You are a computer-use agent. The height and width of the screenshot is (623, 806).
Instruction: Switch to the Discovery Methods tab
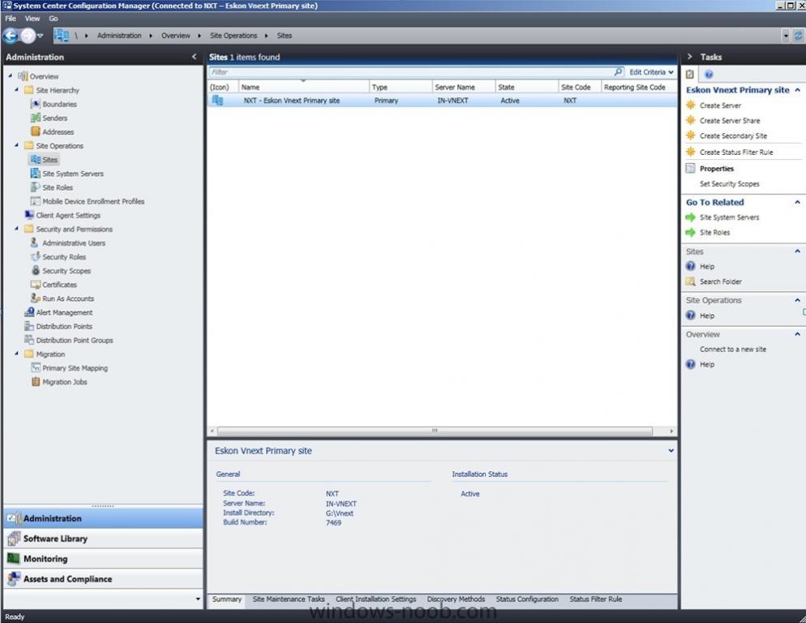coord(456,599)
